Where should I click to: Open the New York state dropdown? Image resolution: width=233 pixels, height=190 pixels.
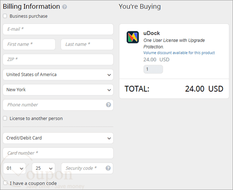58,90
